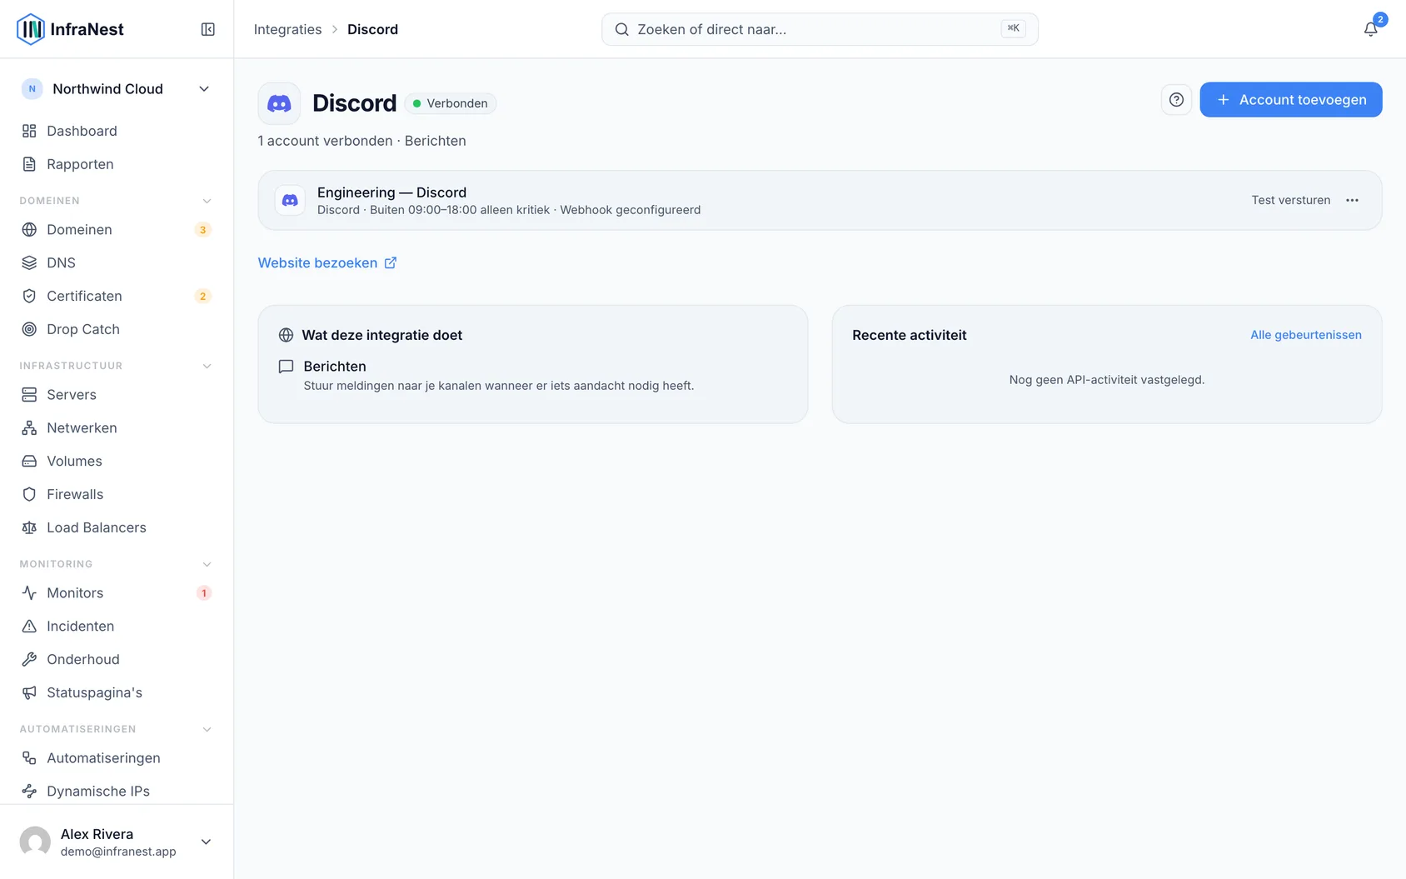This screenshot has height=879, width=1406.
Task: Click the Volumes drive icon
Action: (x=29, y=461)
